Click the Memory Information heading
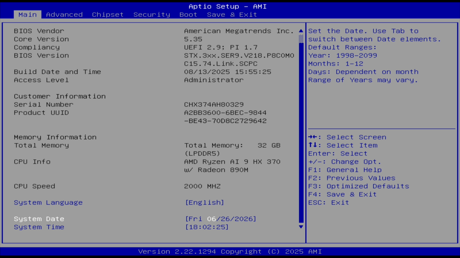This screenshot has height=258, width=460. click(x=55, y=137)
